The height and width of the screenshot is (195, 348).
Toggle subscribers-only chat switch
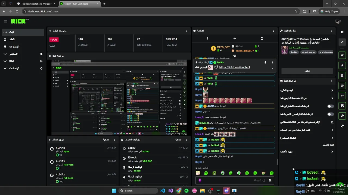pyautogui.click(x=331, y=106)
